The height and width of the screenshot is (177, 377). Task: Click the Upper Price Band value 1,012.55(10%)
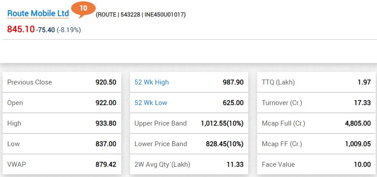point(222,123)
